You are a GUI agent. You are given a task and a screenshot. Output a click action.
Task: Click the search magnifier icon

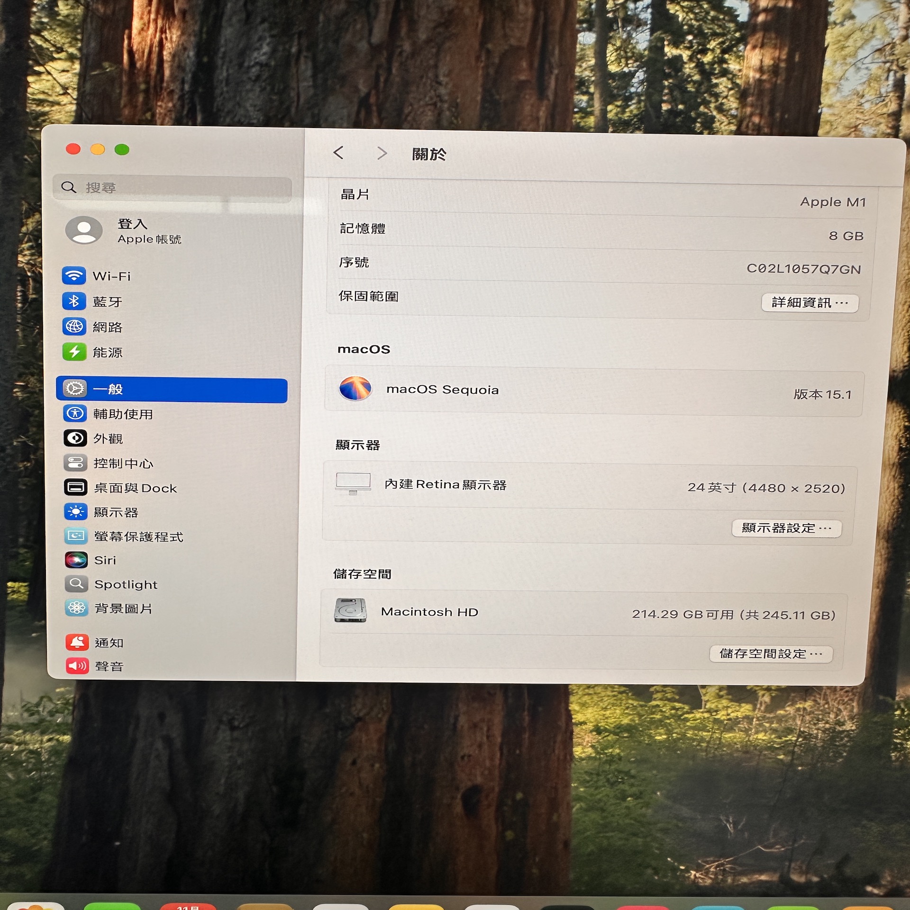point(69,187)
